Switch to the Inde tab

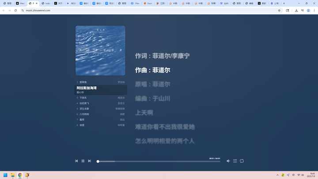tap(46, 3)
